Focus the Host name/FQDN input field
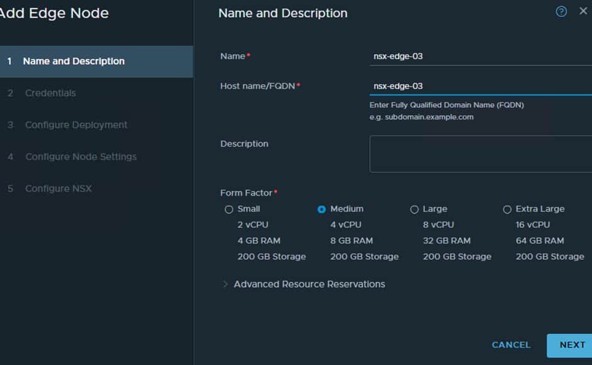This screenshot has width=592, height=365. tap(481, 86)
